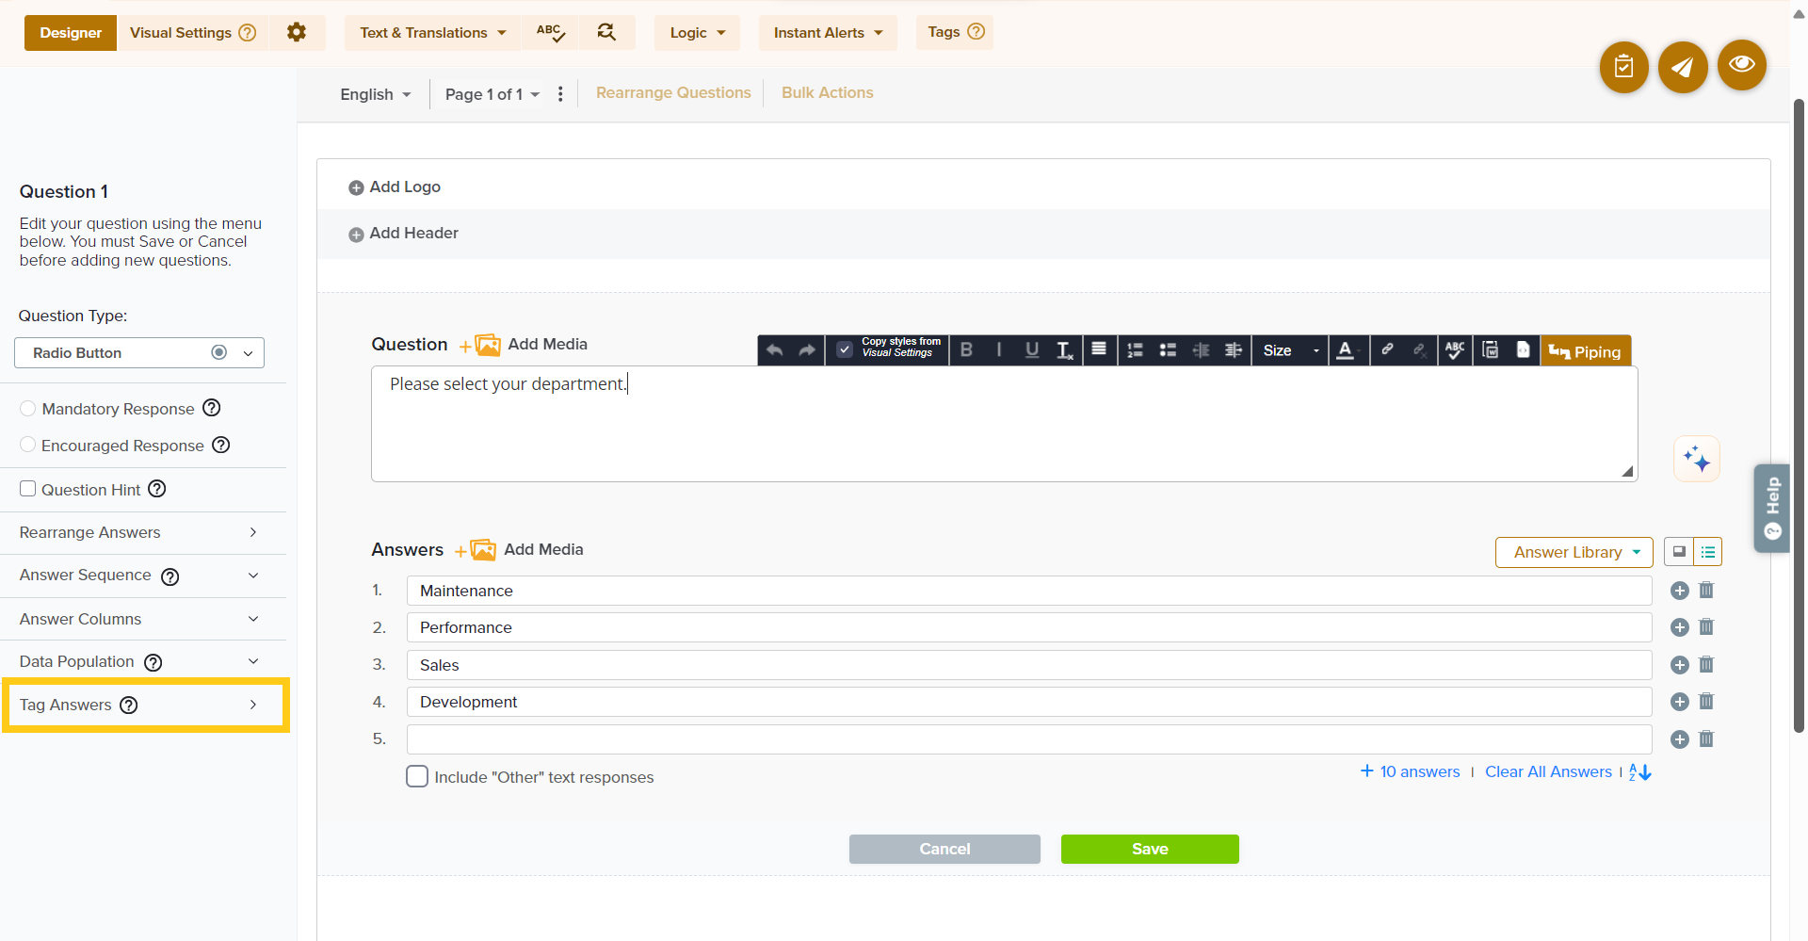Open the Question Type Radio Button dropdown
This screenshot has width=1808, height=941.
tap(139, 352)
